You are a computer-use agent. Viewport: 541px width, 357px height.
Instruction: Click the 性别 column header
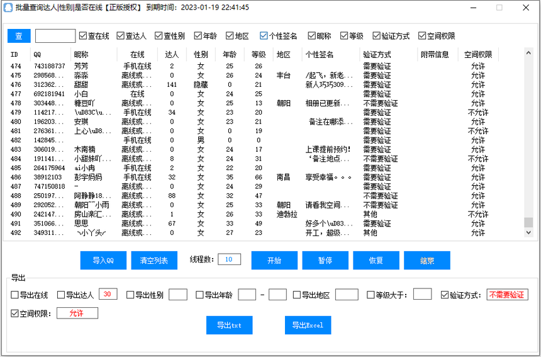(201, 55)
